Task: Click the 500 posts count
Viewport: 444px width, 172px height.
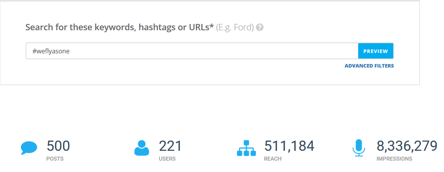Action: (58, 146)
